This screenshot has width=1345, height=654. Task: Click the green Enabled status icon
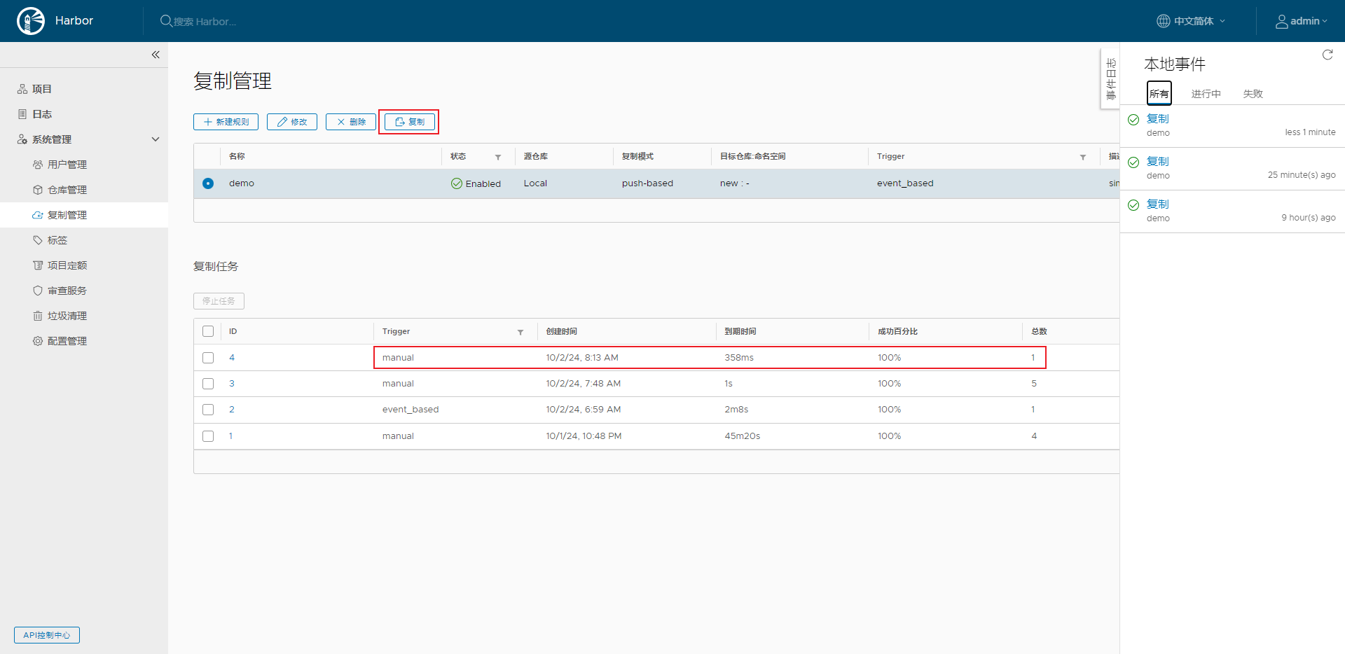coord(457,183)
